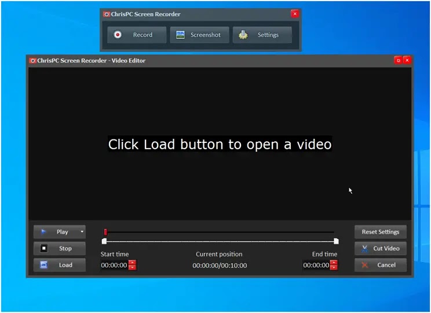The image size is (431, 313).
Task: Click the End time input field
Action: (316, 265)
